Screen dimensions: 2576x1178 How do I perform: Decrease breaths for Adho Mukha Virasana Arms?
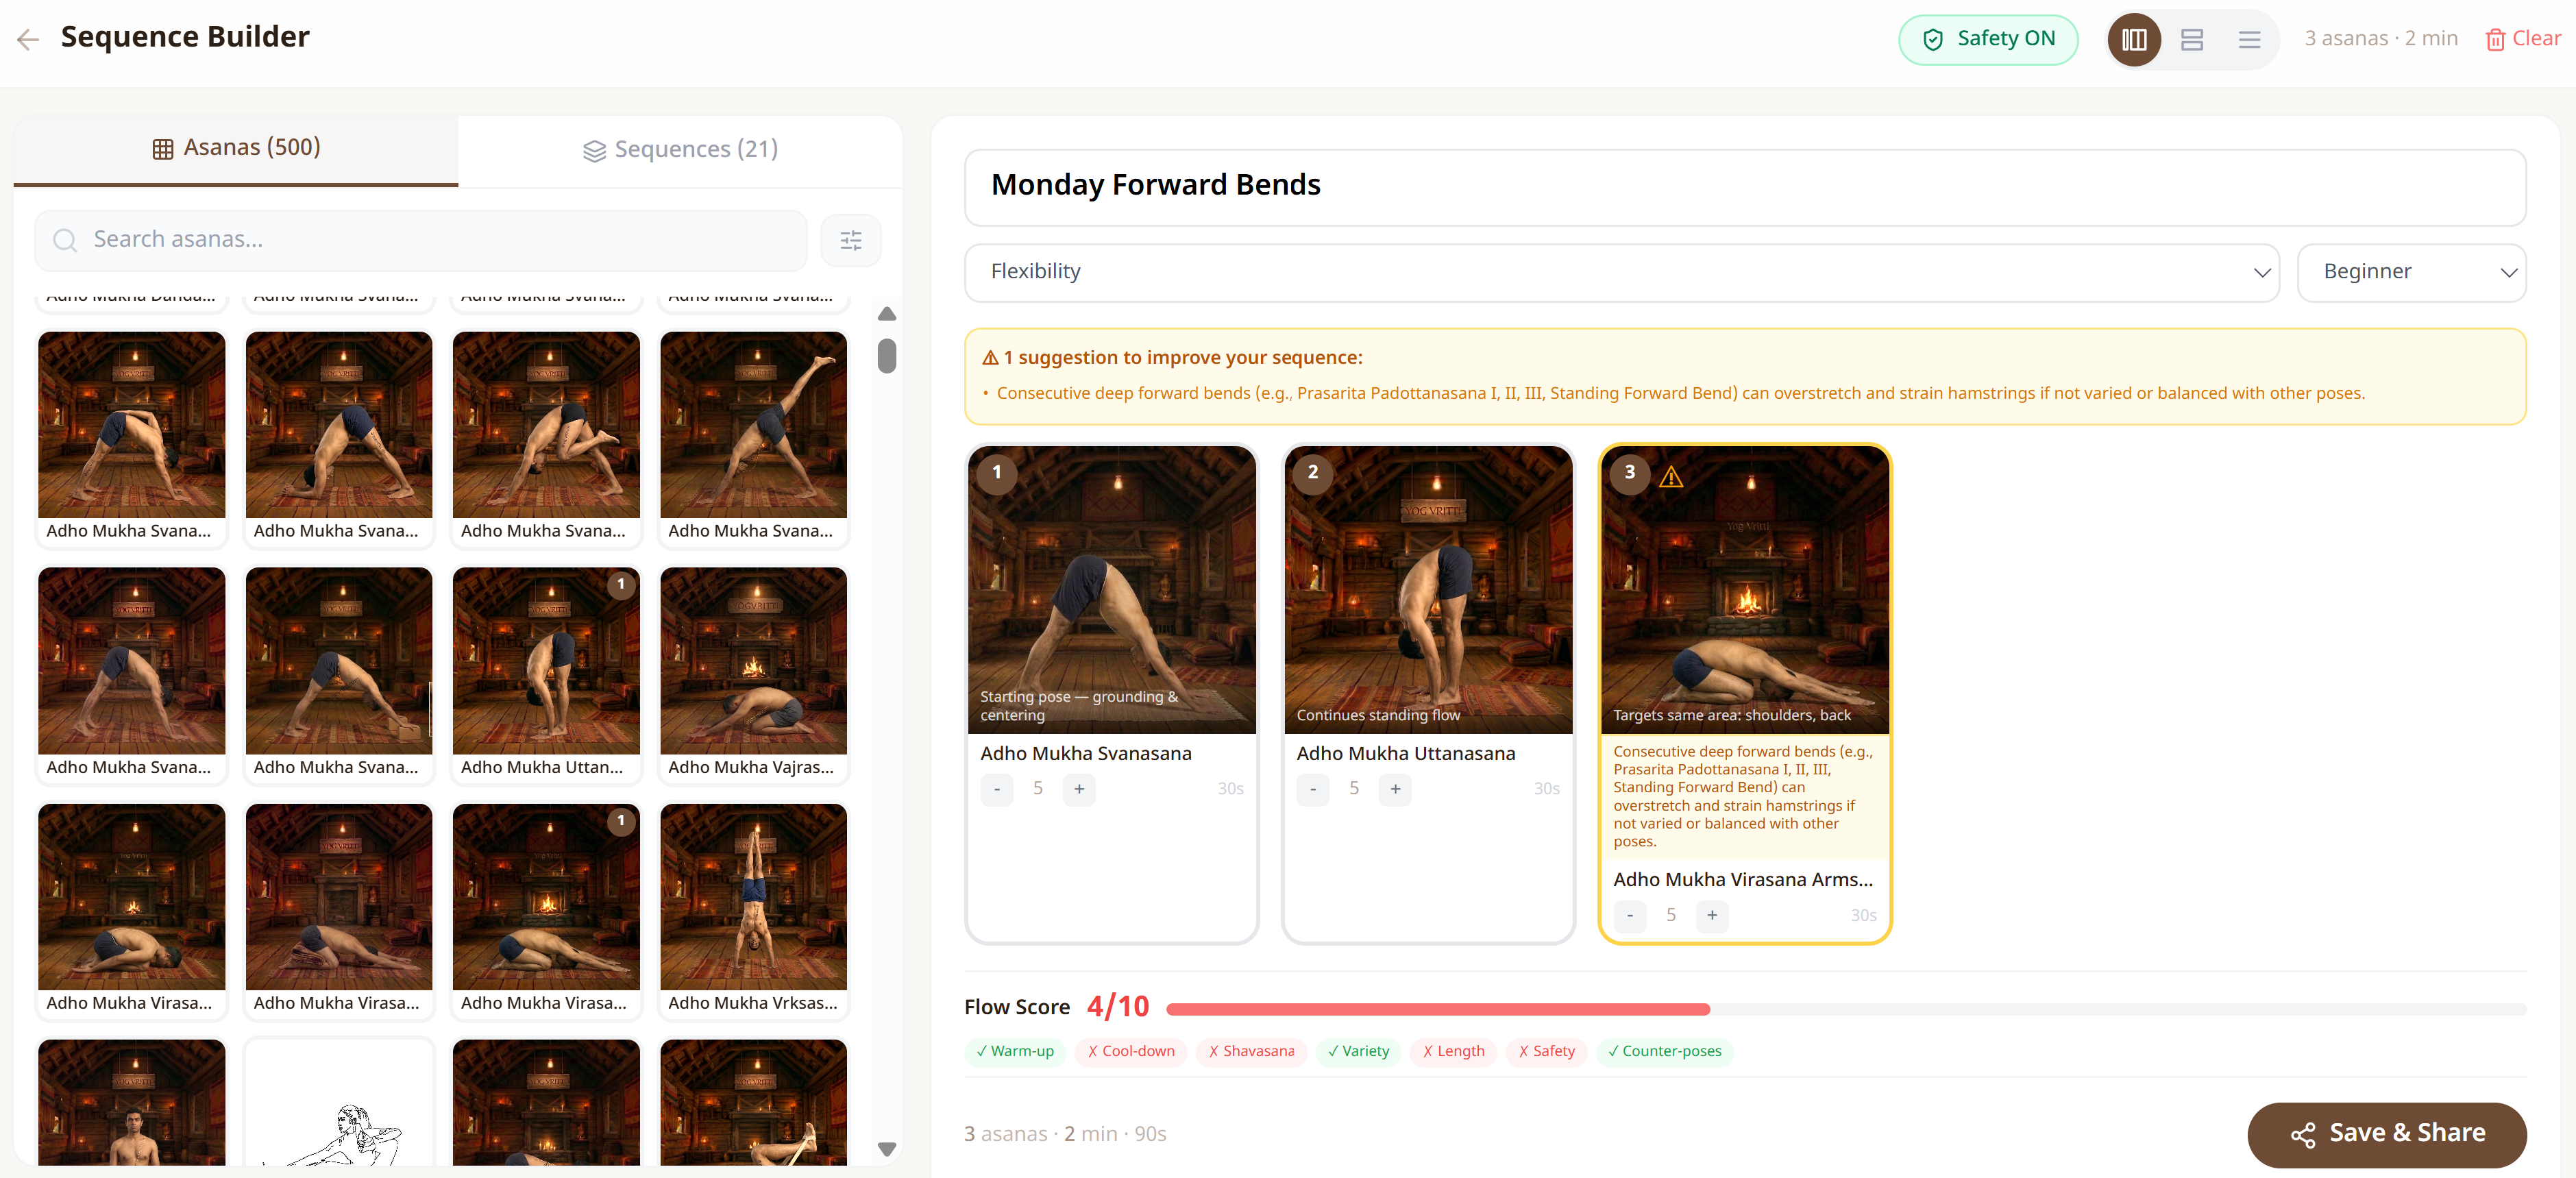point(1630,915)
